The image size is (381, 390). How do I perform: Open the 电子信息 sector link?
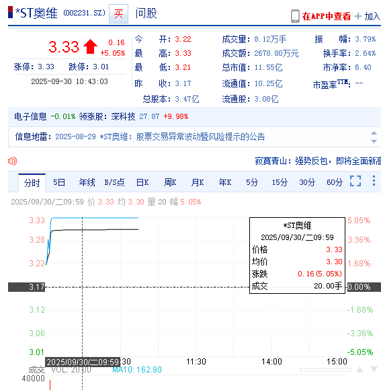tap(30, 116)
